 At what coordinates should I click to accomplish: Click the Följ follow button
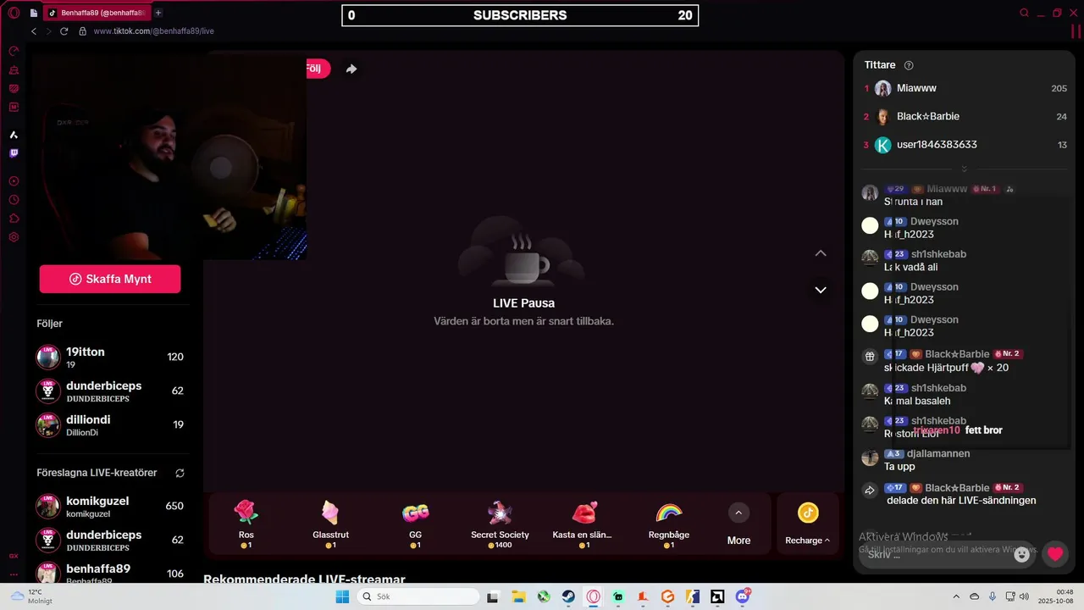coord(315,69)
